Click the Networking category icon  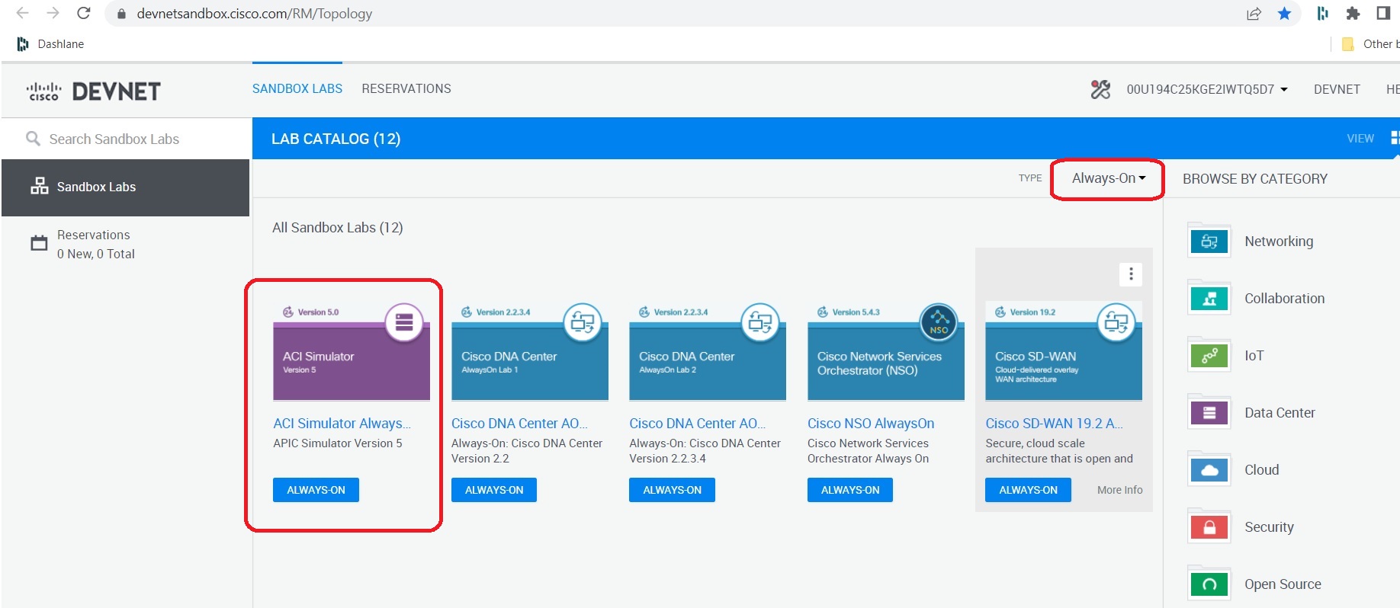coord(1209,242)
